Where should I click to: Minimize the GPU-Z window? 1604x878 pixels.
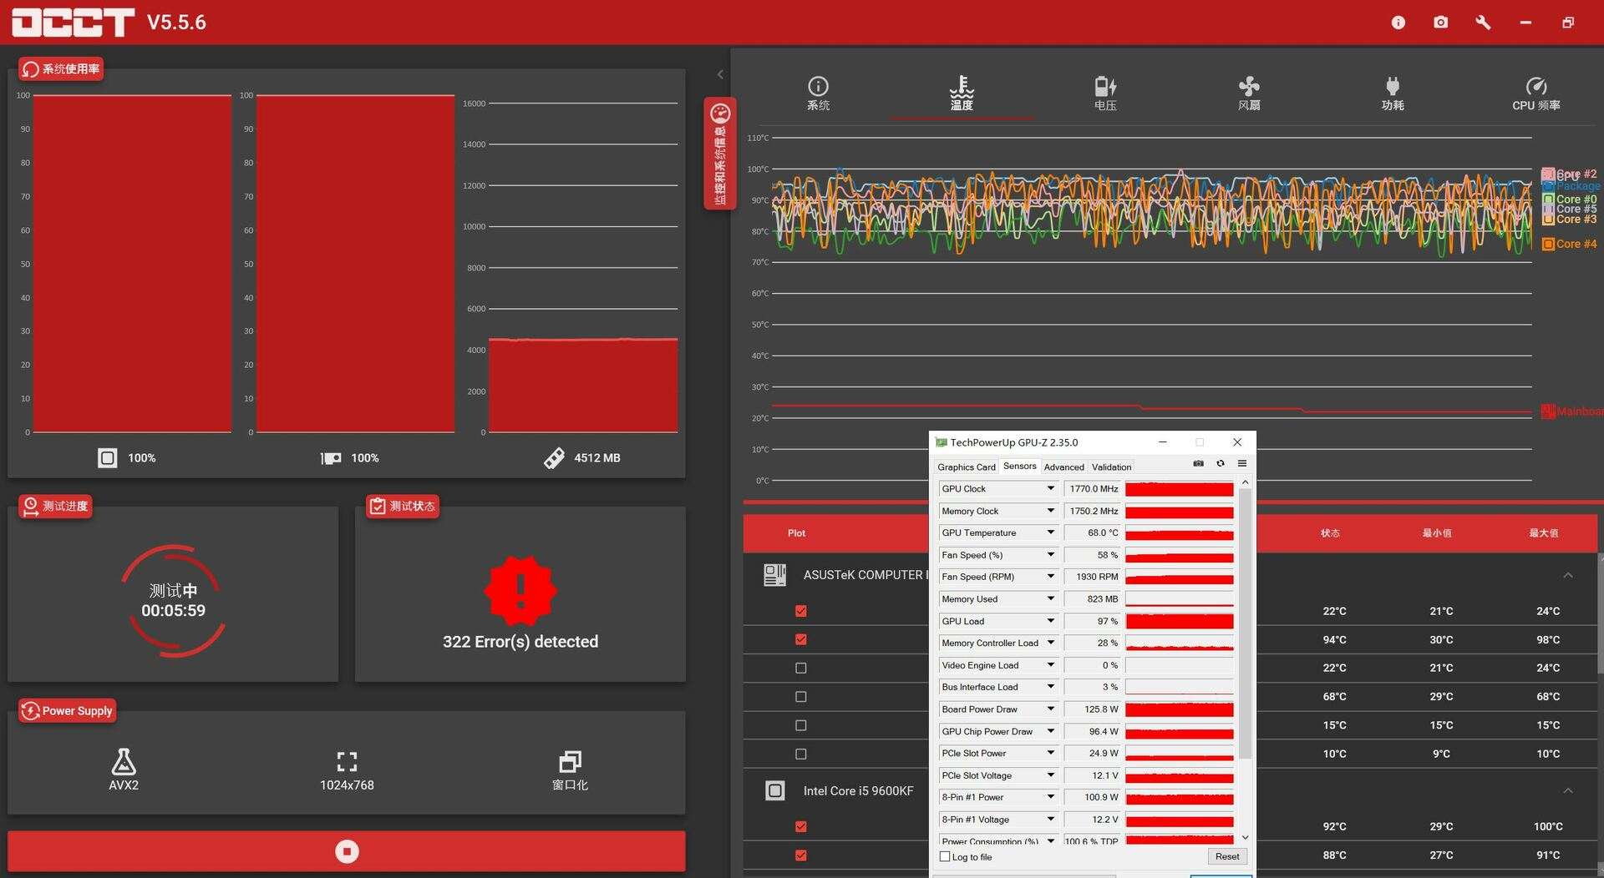(x=1163, y=442)
